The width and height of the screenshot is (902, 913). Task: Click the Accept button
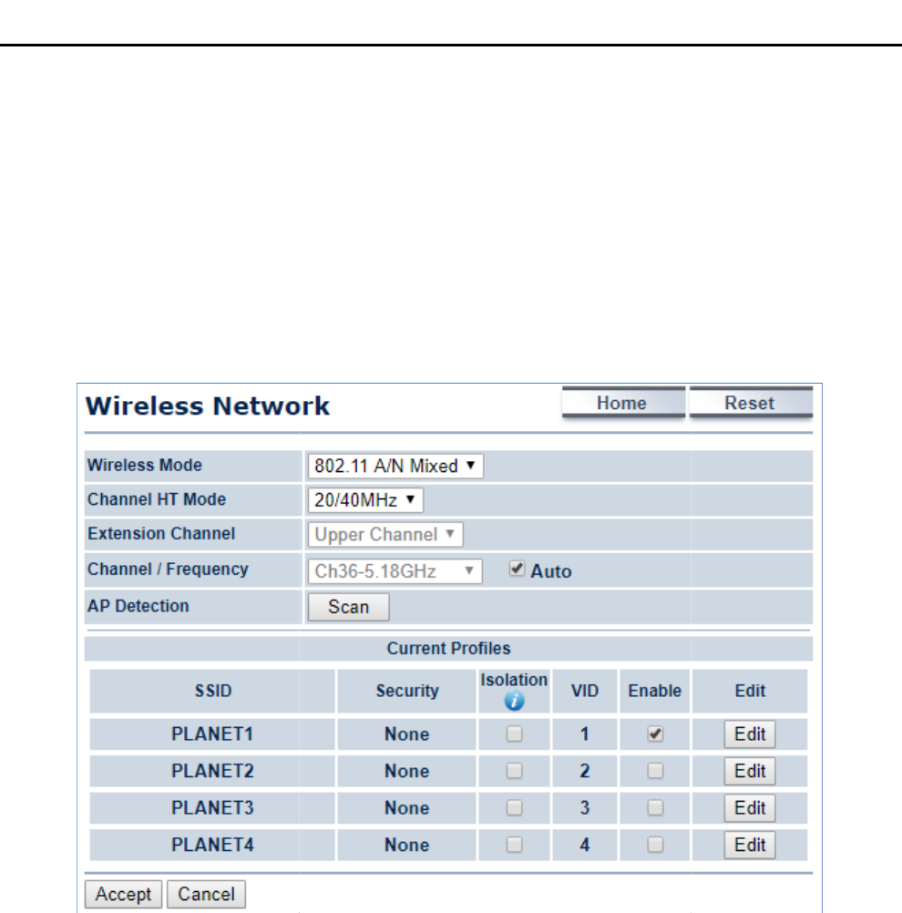pyautogui.click(x=123, y=894)
